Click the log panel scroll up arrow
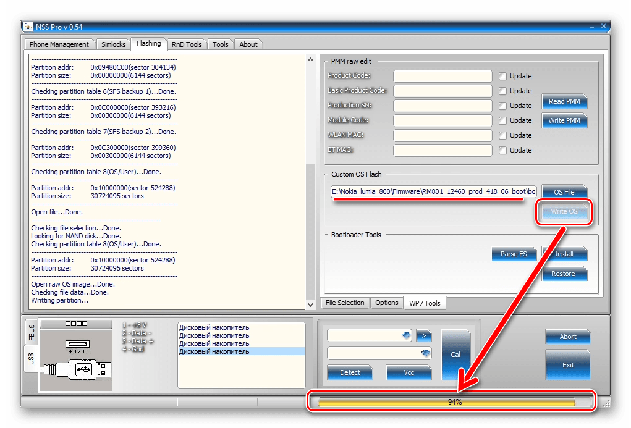 pyautogui.click(x=310, y=59)
